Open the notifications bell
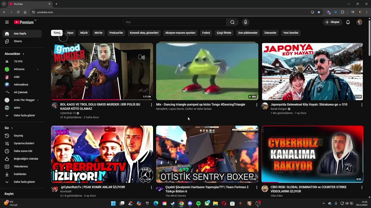 coord(348,22)
